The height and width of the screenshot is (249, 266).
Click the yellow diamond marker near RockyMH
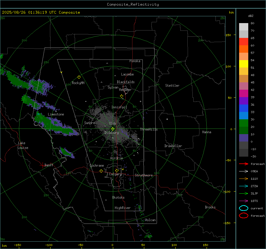coord(79,77)
